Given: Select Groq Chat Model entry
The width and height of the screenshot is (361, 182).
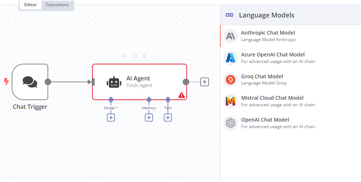Looking at the screenshot, I should pos(290,80).
